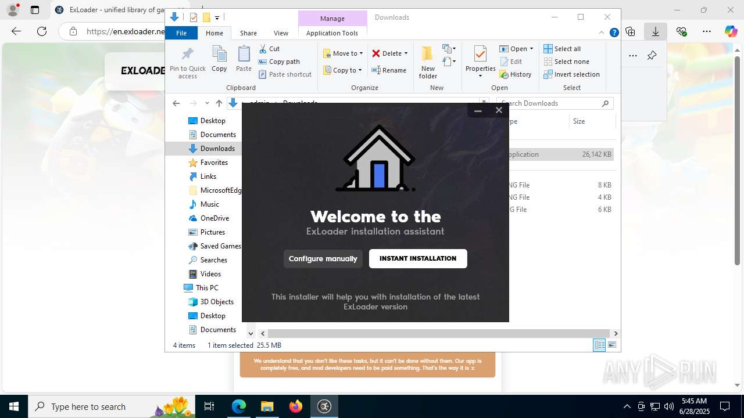Click Invert selection in ribbon
744x418 pixels.
point(571,74)
